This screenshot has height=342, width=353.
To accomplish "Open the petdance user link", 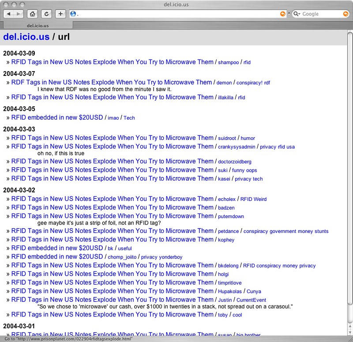I will 228,231.
